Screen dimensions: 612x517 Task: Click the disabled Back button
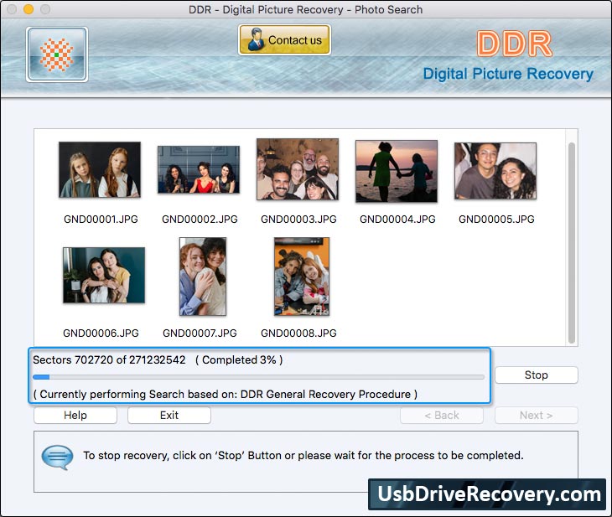[442, 415]
